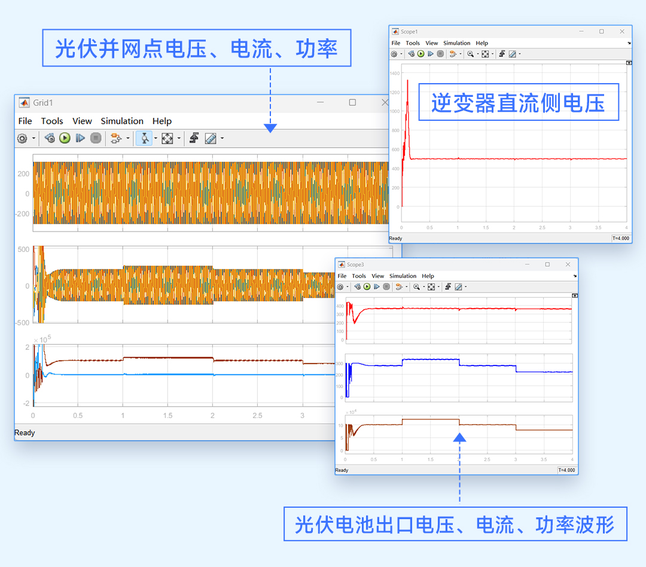Viewport: 646px width, 567px height.
Task: Open the File menu in Grid1 window
Action: click(25, 121)
